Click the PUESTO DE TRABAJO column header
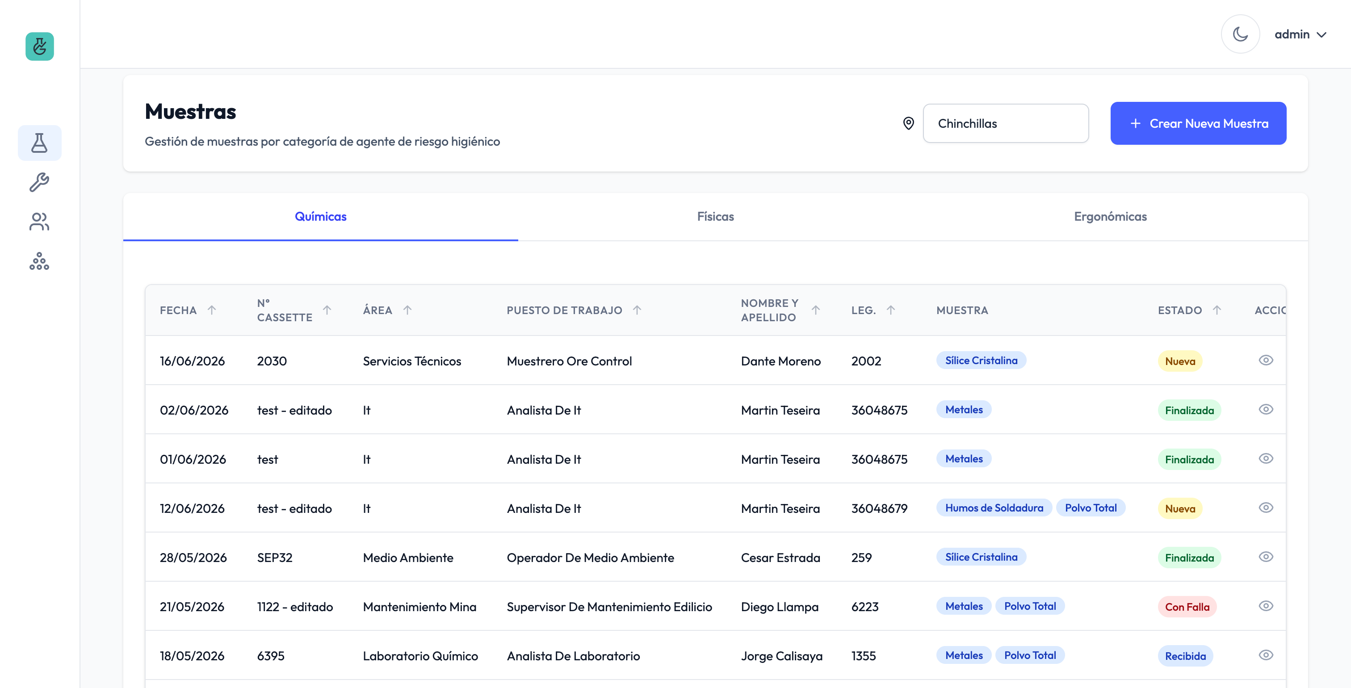 564,310
